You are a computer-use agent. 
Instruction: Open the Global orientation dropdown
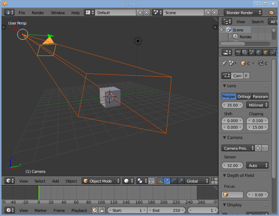click(x=197, y=181)
